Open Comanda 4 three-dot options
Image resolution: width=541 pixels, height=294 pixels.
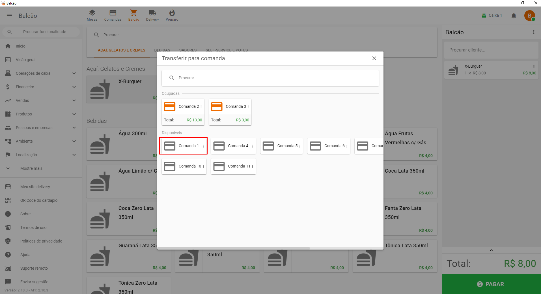(x=253, y=146)
